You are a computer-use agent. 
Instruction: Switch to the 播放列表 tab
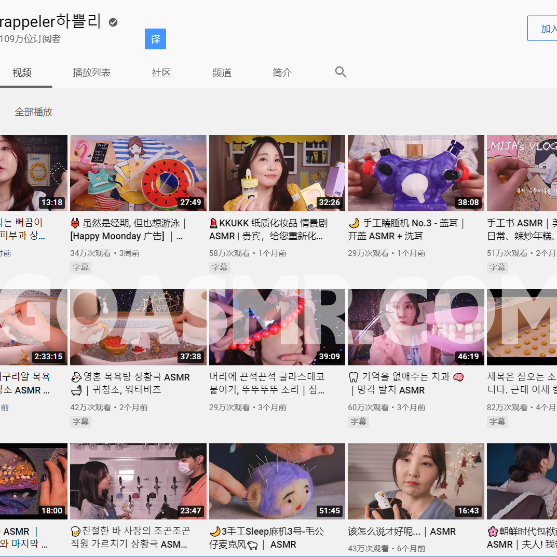(92, 73)
